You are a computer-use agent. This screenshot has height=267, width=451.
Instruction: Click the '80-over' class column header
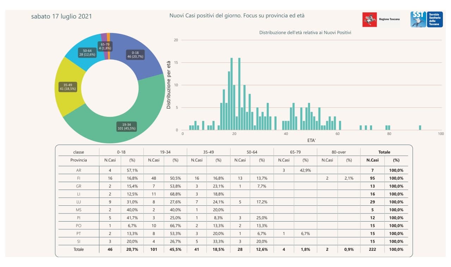pos(338,152)
